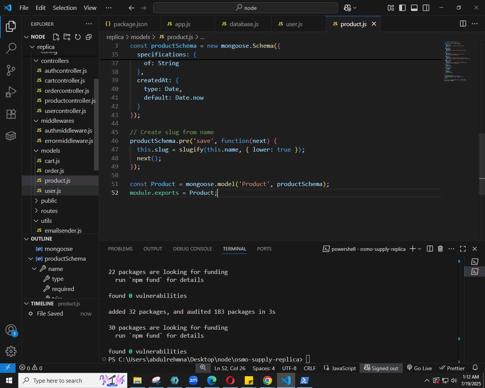Open the new terminal profile dropdown arrow
This screenshot has width=485, height=388.
[419, 249]
